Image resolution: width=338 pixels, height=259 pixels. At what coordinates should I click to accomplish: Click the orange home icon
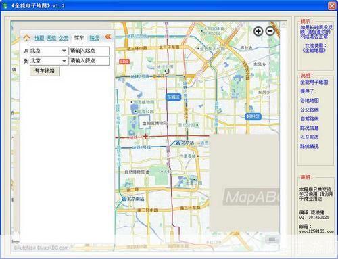[x=27, y=38]
